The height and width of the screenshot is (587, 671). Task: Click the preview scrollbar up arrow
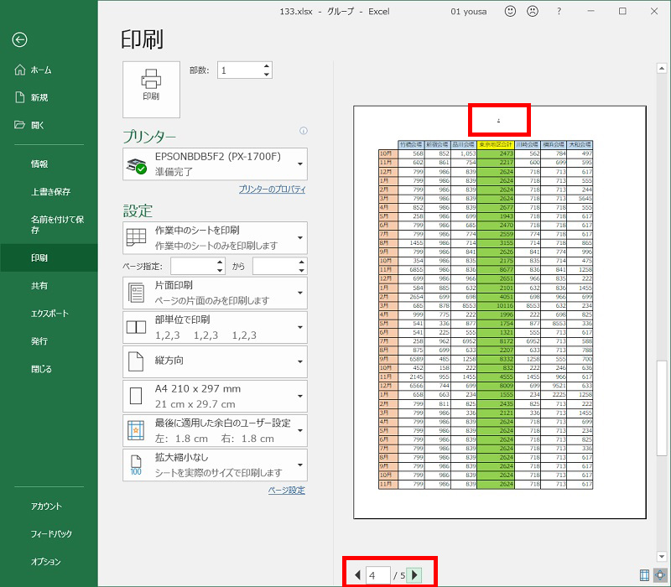click(662, 69)
